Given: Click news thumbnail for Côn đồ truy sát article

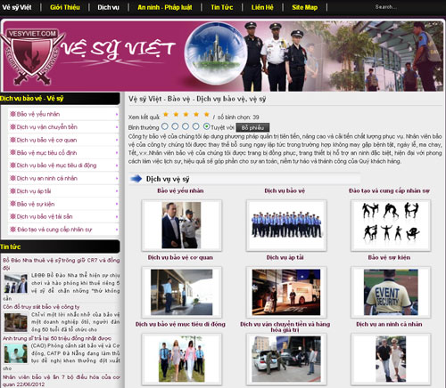Looking at the screenshot, I should coord(16,322).
